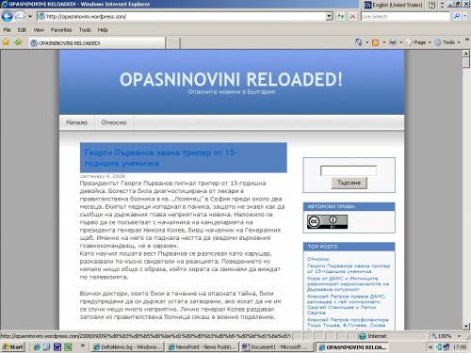This screenshot has width=471, height=353.
Task: Click the Internet security zone indicator
Action: click(373, 336)
